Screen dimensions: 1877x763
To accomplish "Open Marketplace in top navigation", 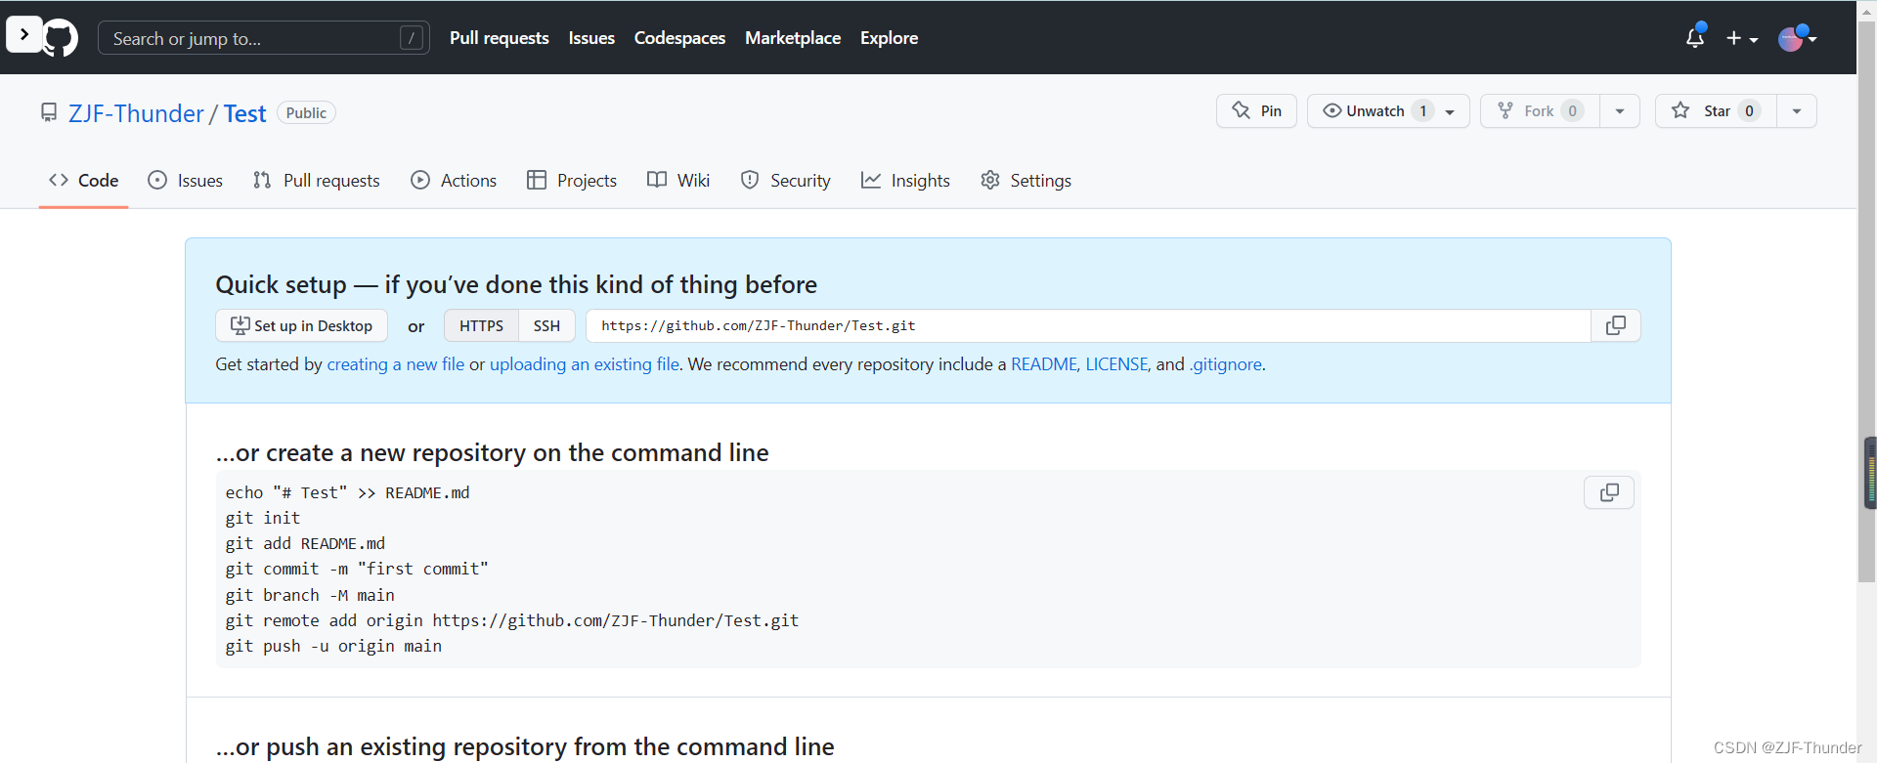I will tap(793, 38).
